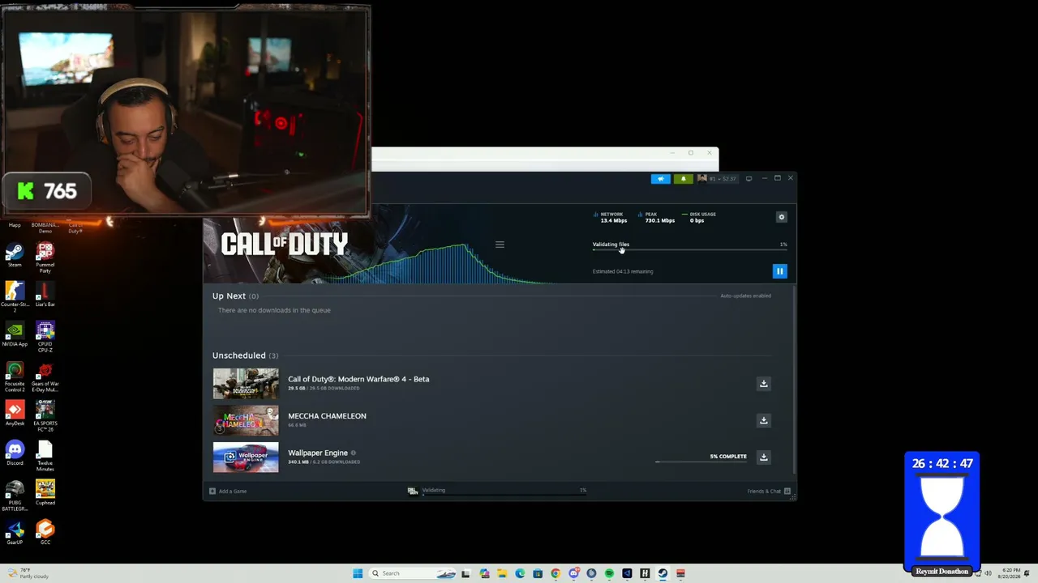Select the Gears of War E-Day desktop icon
This screenshot has height=583, width=1038.
pos(45,377)
